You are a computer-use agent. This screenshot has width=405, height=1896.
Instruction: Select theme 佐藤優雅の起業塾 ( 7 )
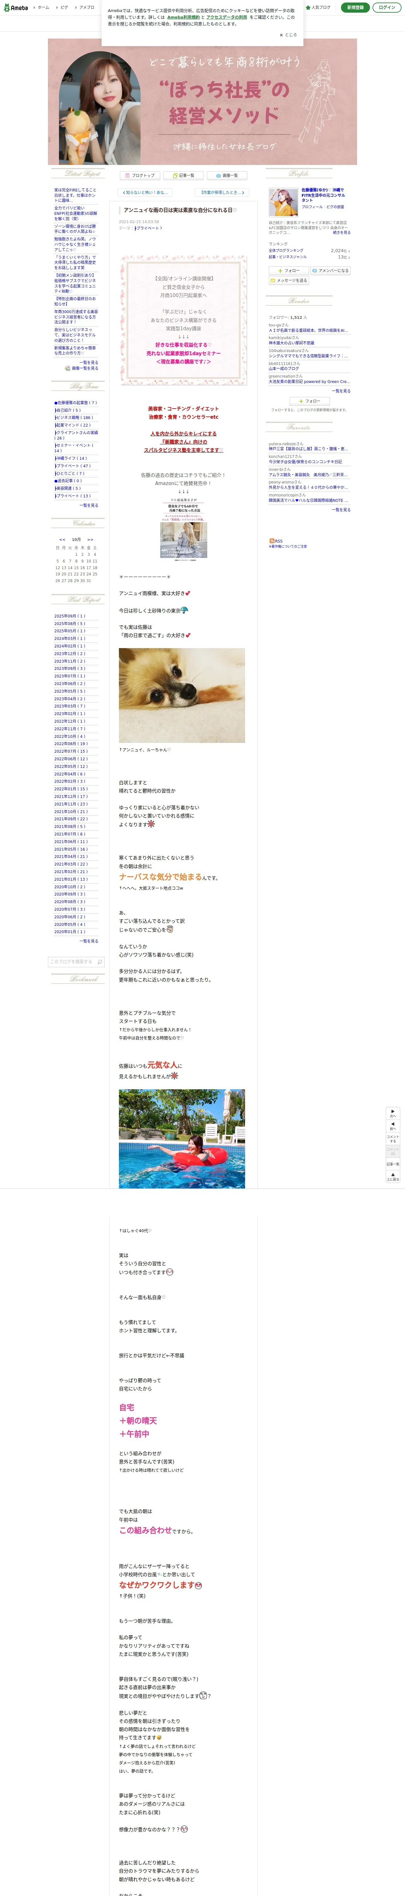click(76, 403)
